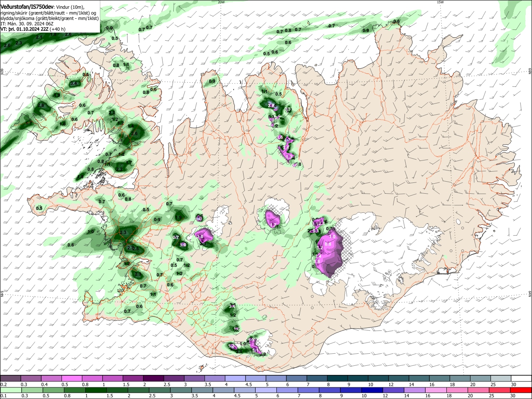Select the light grey 25 snow legend swatch
Image resolution: width=532 pixels, height=399 pixels.
point(500,378)
